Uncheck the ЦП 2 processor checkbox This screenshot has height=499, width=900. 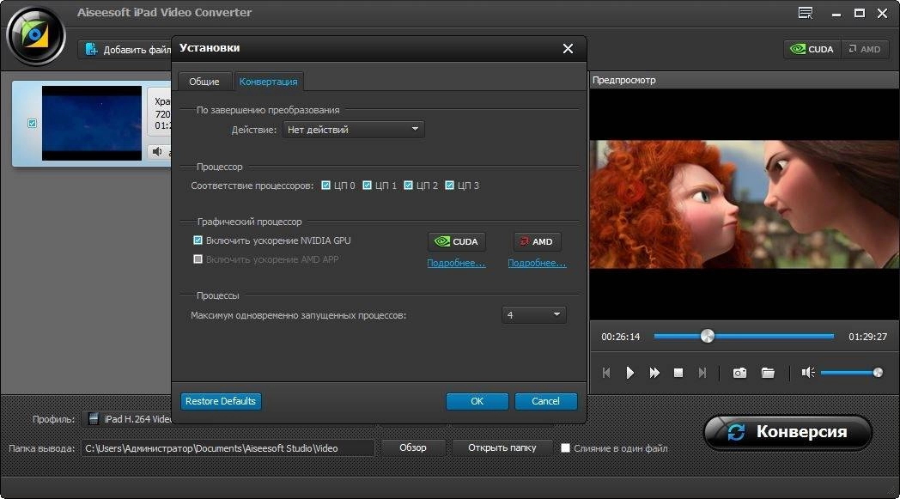coord(408,186)
